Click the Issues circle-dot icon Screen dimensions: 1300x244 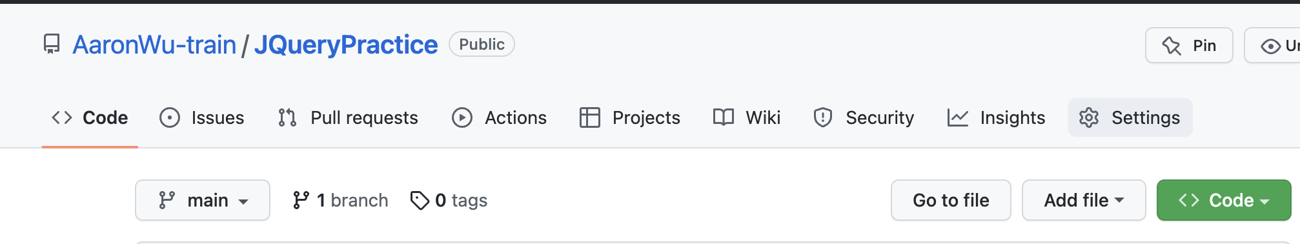(x=170, y=117)
